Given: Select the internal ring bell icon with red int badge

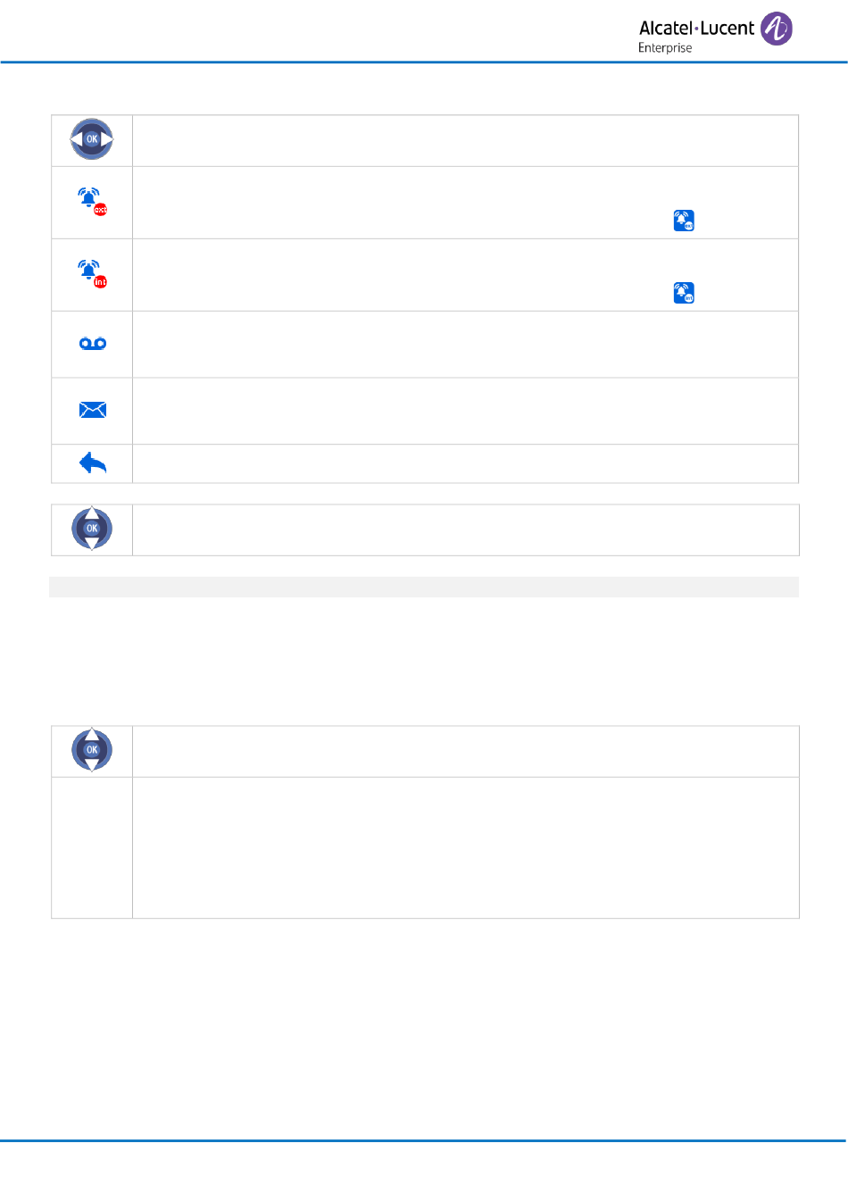Looking at the screenshot, I should pos(92,274).
